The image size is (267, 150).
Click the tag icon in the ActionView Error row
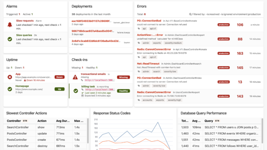point(139,43)
